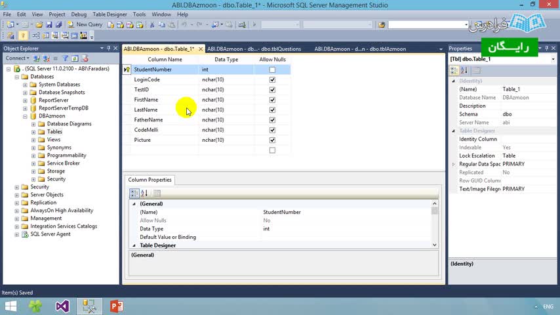560x315 pixels.
Task: Click the Manage Indexes and Keys icon
Action: click(x=46, y=35)
